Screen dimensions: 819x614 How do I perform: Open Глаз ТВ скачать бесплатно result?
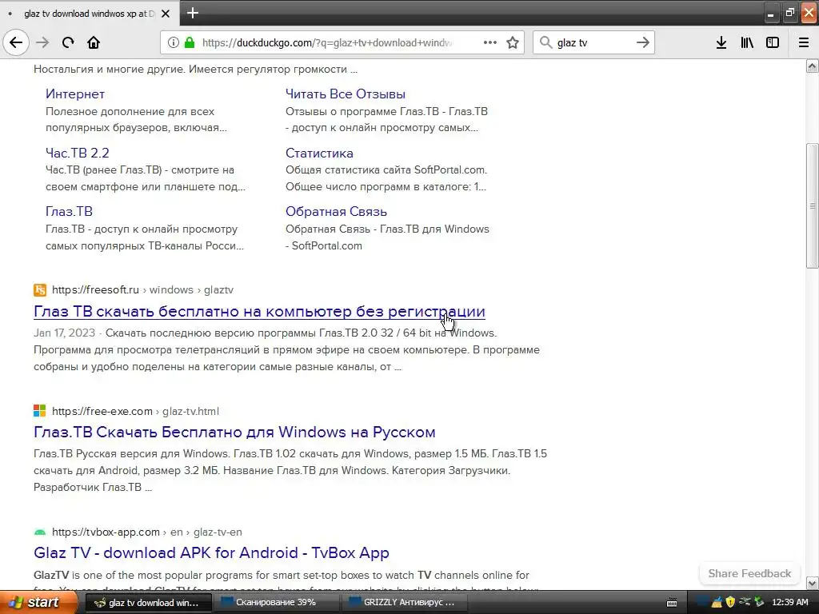[259, 311]
